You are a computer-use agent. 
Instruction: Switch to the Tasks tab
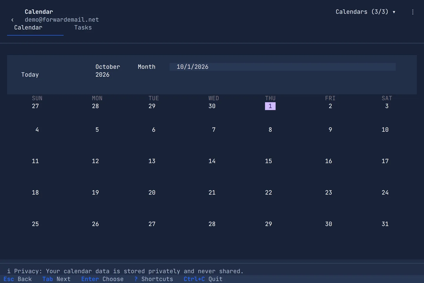pyautogui.click(x=83, y=27)
